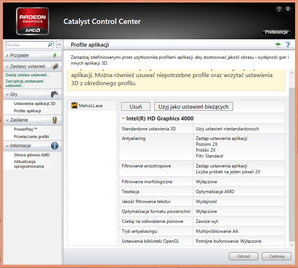The height and width of the screenshot is (268, 298).
Task: Click the Optymalizacja AMD value
Action: tap(215, 192)
